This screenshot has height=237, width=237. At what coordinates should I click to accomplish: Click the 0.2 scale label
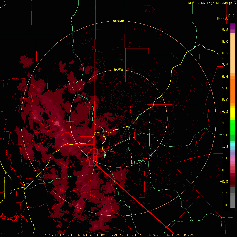tap(225, 170)
